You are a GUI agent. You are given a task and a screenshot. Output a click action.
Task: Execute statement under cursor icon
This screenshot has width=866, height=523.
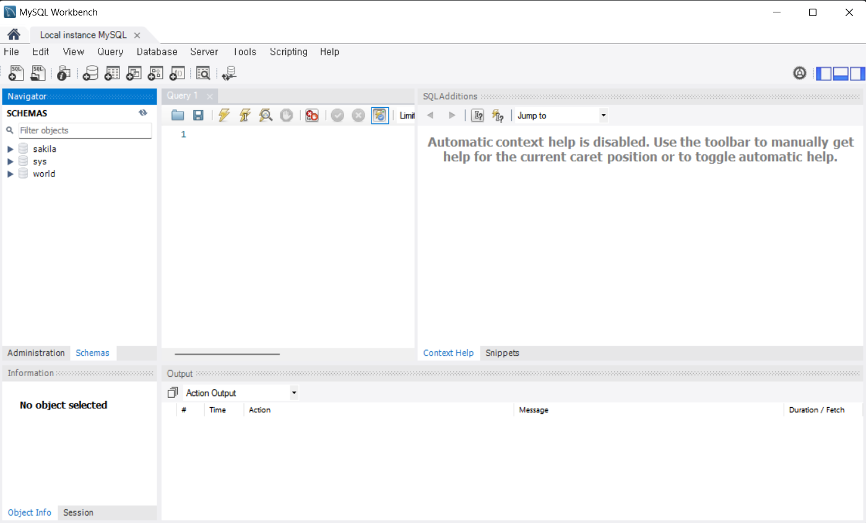point(245,115)
